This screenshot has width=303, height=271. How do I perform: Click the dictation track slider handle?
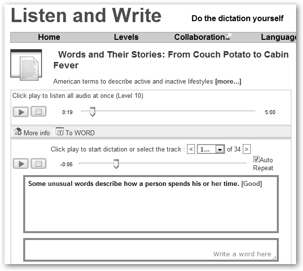(x=116, y=164)
